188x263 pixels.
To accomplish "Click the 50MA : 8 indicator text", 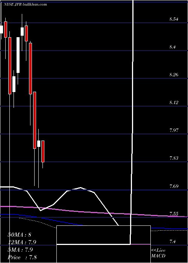I will click(20, 235).
